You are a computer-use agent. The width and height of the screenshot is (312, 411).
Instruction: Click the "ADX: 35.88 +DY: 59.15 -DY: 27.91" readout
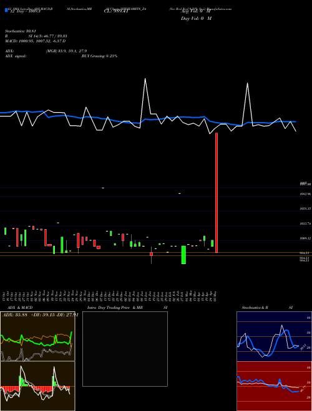[x=40, y=315]
